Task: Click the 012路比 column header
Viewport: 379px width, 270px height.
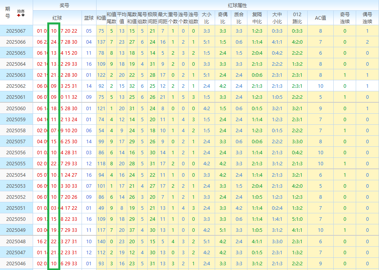Action: point(297,18)
